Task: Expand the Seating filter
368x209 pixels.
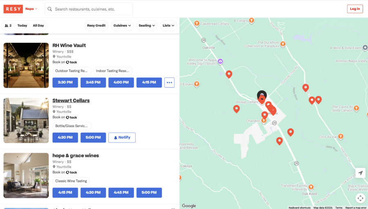Action: 147,26
